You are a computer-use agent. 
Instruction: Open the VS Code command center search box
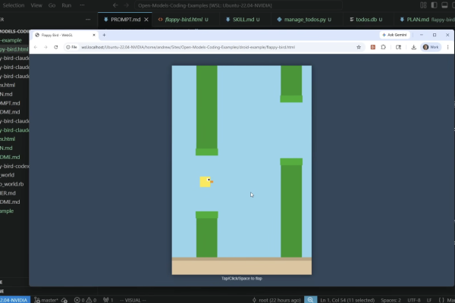238,5
